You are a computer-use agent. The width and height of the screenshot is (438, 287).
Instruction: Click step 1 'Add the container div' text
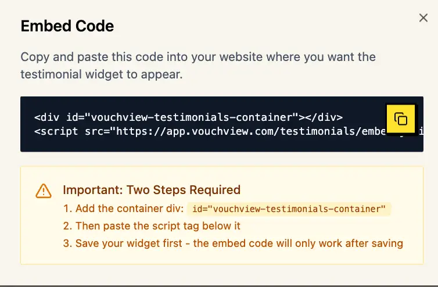click(x=124, y=209)
